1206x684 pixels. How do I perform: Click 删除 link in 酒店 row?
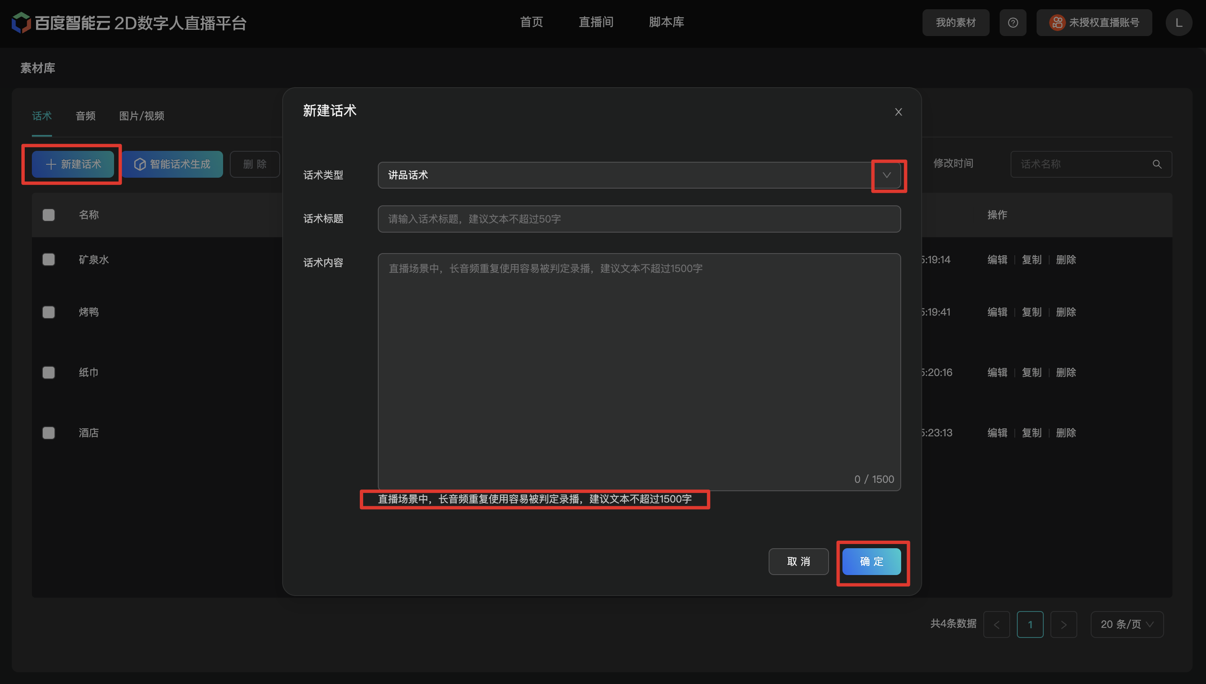(x=1066, y=433)
